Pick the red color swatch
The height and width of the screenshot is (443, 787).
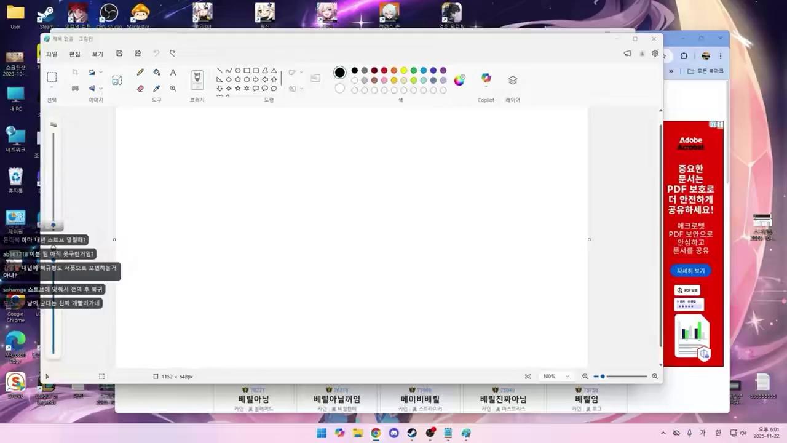384,71
